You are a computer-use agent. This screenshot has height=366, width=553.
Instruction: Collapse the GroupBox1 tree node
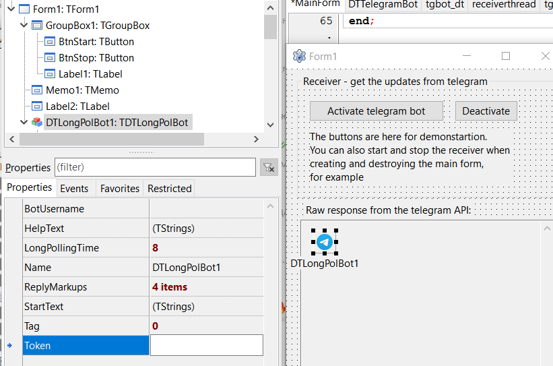(x=24, y=26)
